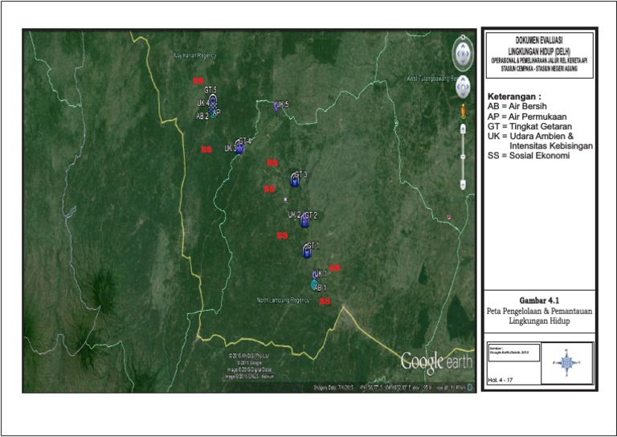This screenshot has height=437, width=617.
Task: Click the blue placemark under the GT 2 label
Action: point(304,222)
